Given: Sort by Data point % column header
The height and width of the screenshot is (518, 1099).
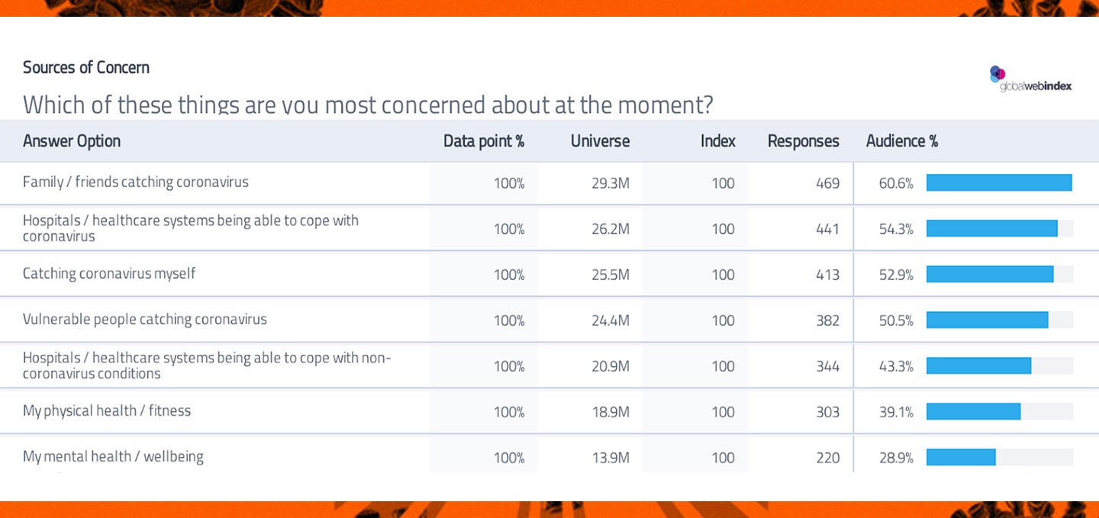Looking at the screenshot, I should pyautogui.click(x=483, y=141).
